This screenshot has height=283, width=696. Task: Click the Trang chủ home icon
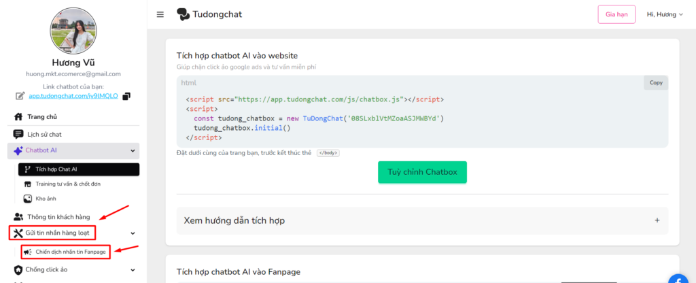point(18,117)
